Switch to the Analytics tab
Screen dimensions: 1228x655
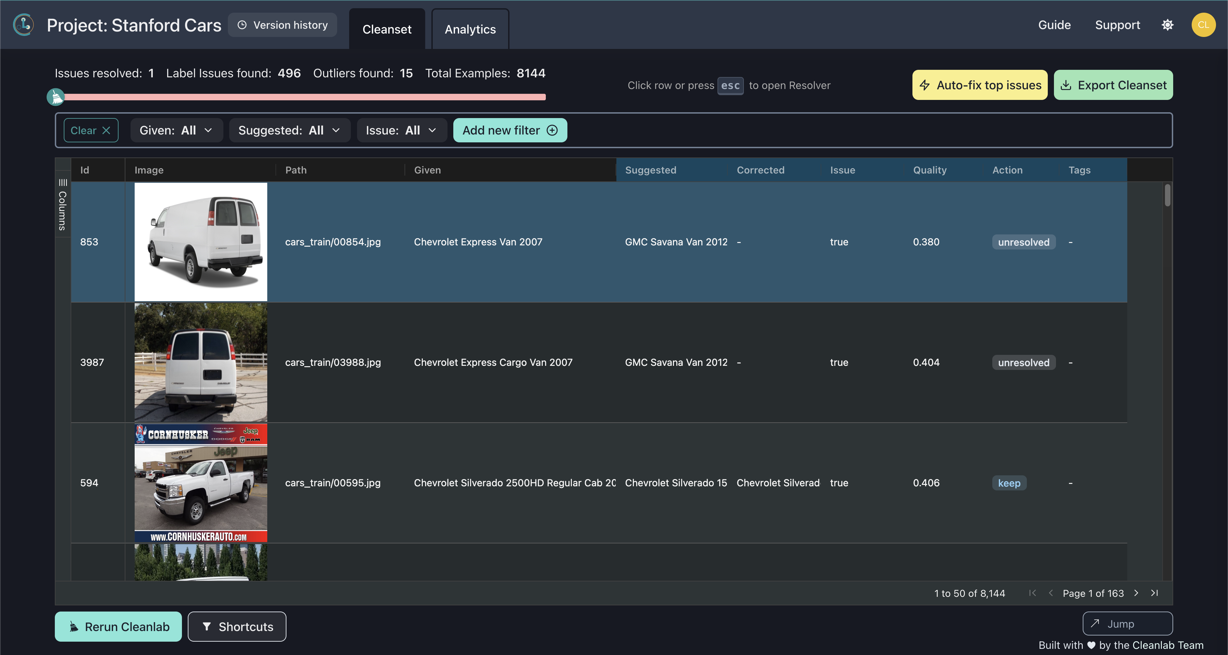pos(469,28)
